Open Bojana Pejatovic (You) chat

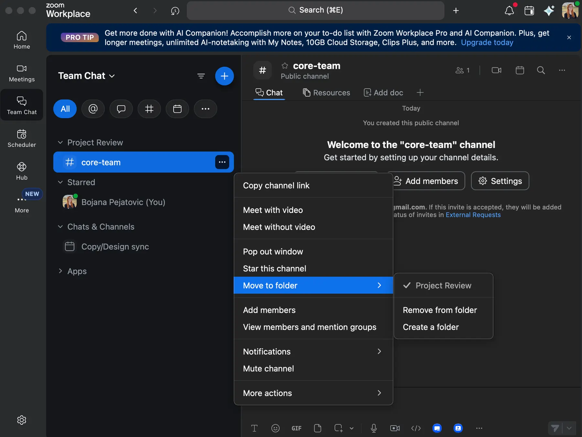pyautogui.click(x=144, y=202)
